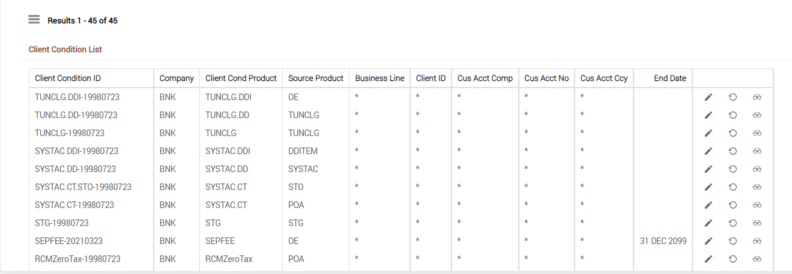Edit the SYSTAC.CT-19980723 row via pencil icon
This screenshot has height=274, width=792.
click(709, 205)
